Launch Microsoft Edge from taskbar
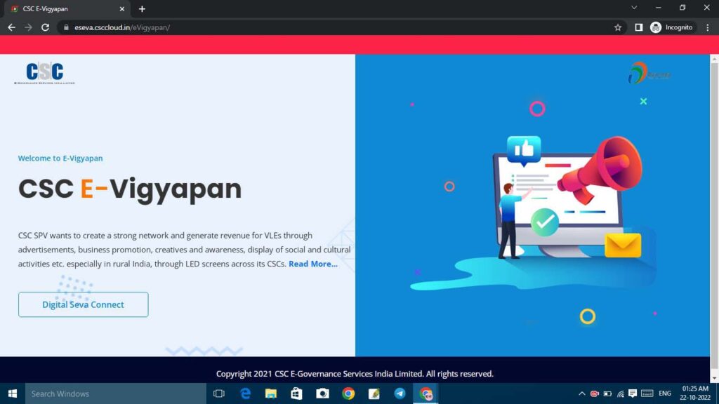Viewport: 719px width, 404px height. 245,393
